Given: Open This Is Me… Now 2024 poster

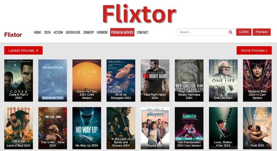Looking at the screenshot, I should click(53, 128).
